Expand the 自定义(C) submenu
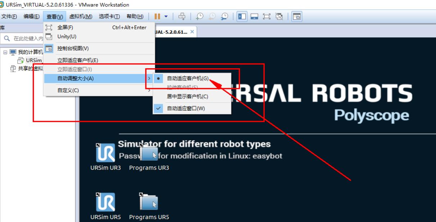 point(99,91)
